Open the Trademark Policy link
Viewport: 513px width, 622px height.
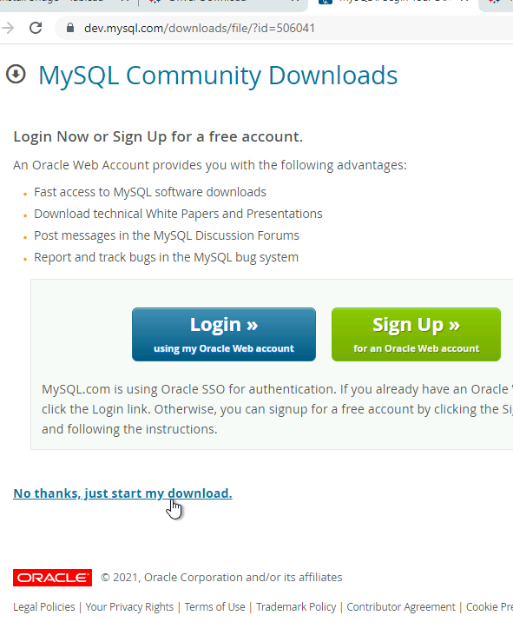(296, 607)
